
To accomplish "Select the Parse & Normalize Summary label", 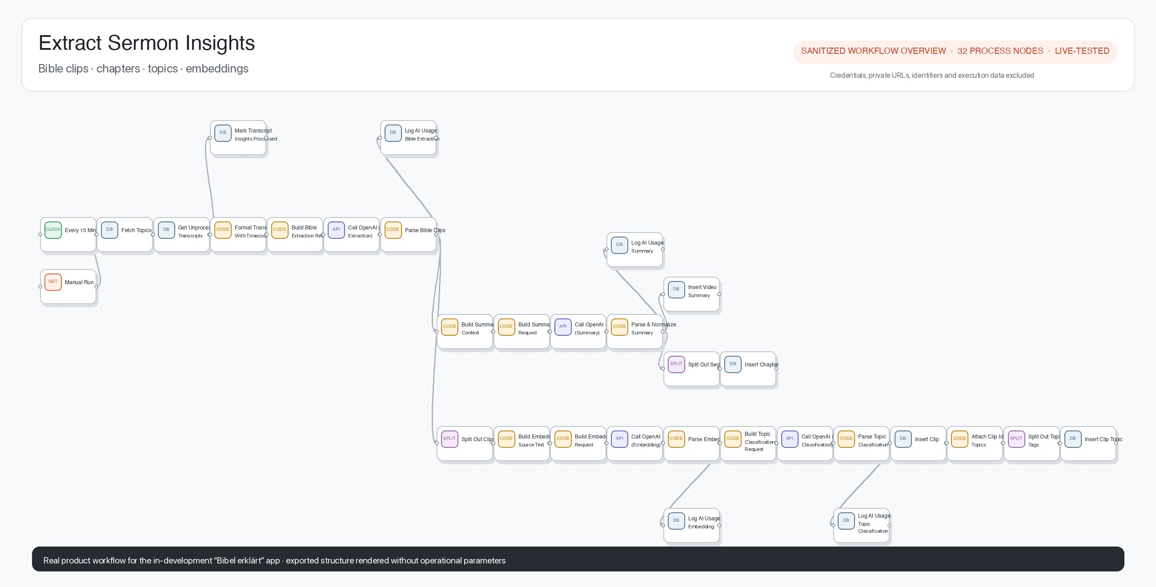I will (654, 329).
